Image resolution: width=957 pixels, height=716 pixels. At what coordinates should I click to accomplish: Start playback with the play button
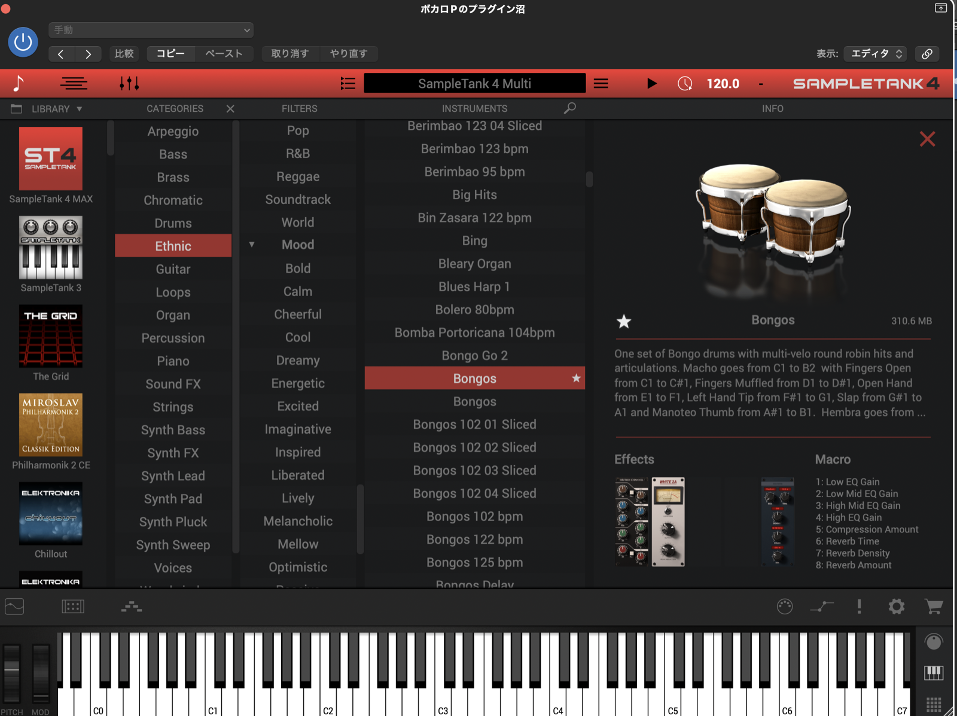[652, 84]
